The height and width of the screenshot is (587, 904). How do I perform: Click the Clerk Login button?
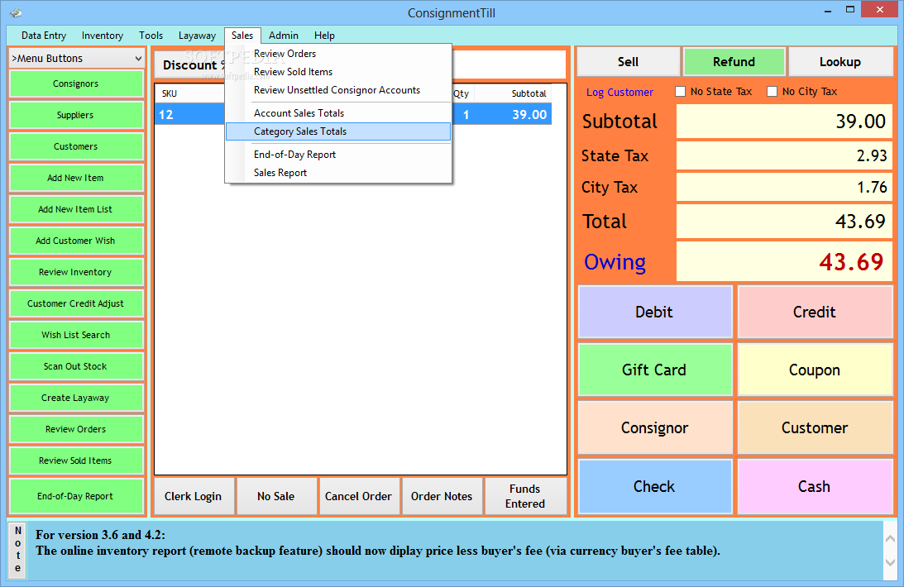(x=194, y=496)
